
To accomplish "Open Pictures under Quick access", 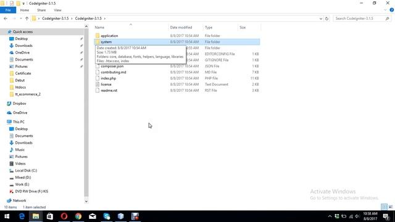I will coord(21,67).
